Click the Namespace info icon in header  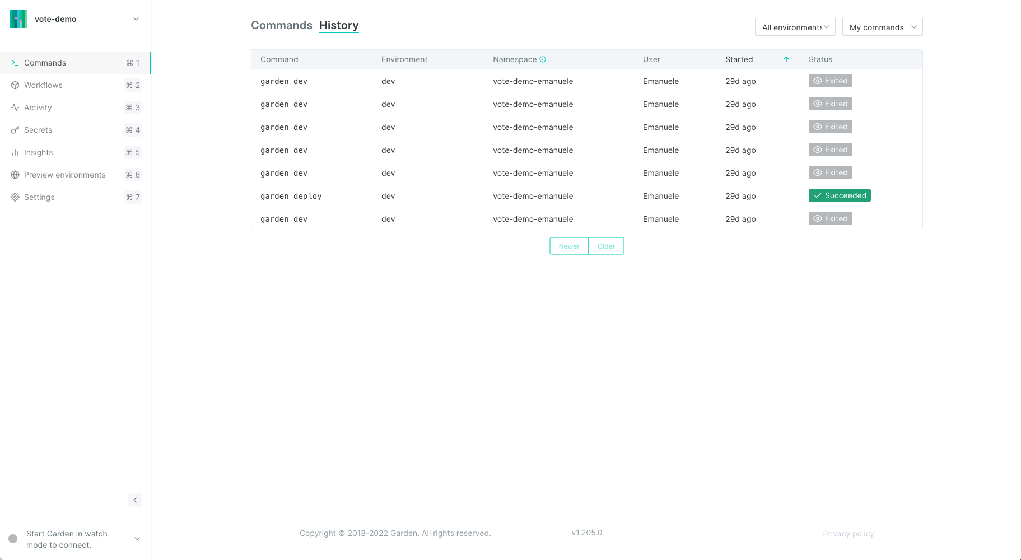(x=543, y=59)
